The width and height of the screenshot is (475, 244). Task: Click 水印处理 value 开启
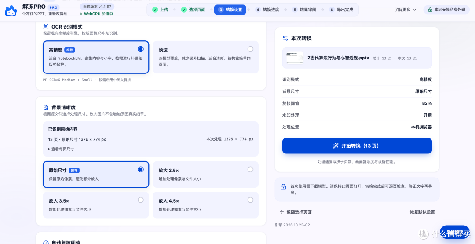pos(428,115)
